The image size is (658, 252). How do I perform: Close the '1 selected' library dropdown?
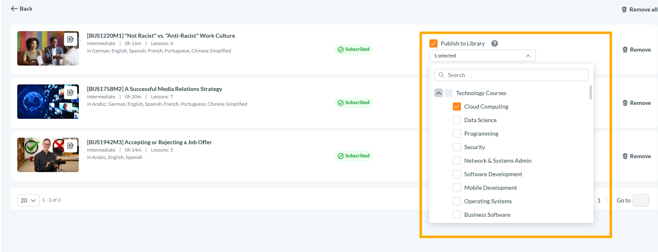click(483, 56)
